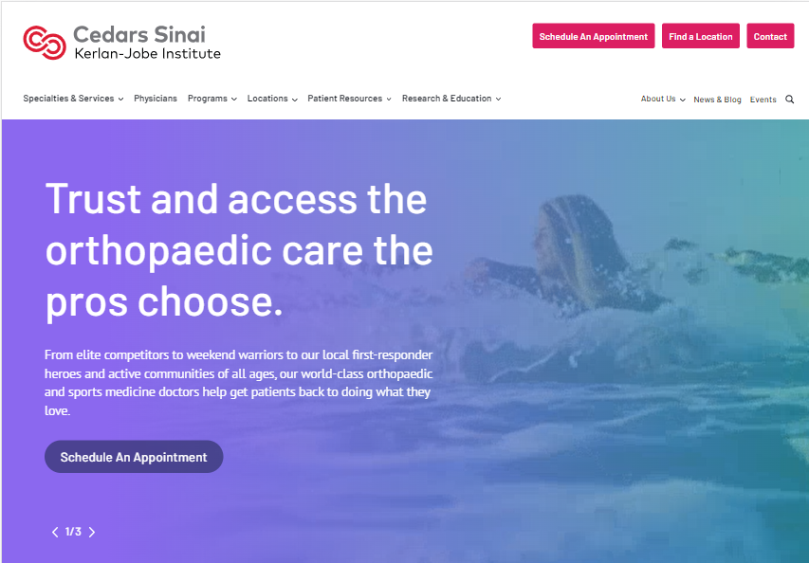Image resolution: width=809 pixels, height=563 pixels.
Task: Expand Patient Resources dropdown
Action: [x=349, y=99]
